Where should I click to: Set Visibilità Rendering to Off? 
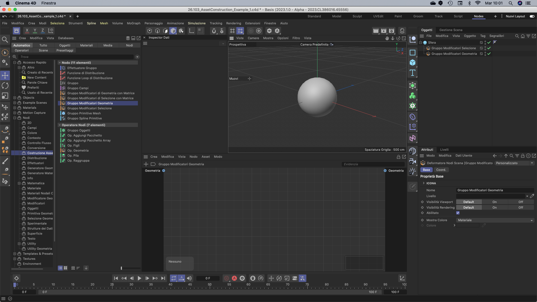point(521,207)
